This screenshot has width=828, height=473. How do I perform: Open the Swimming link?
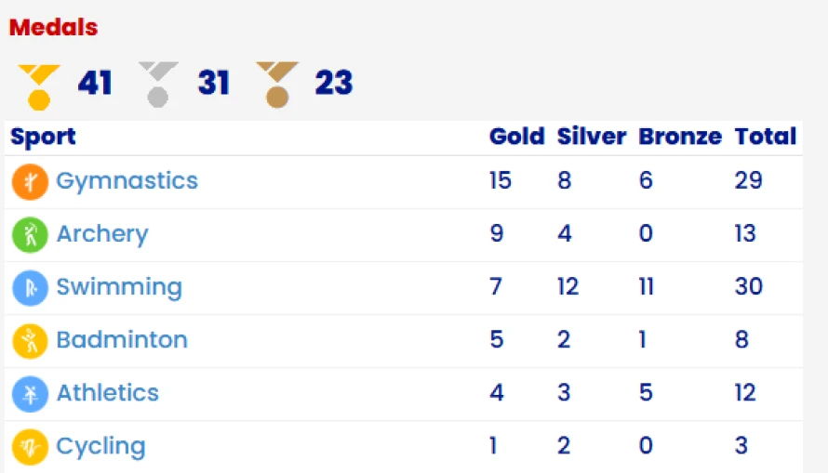click(x=119, y=287)
